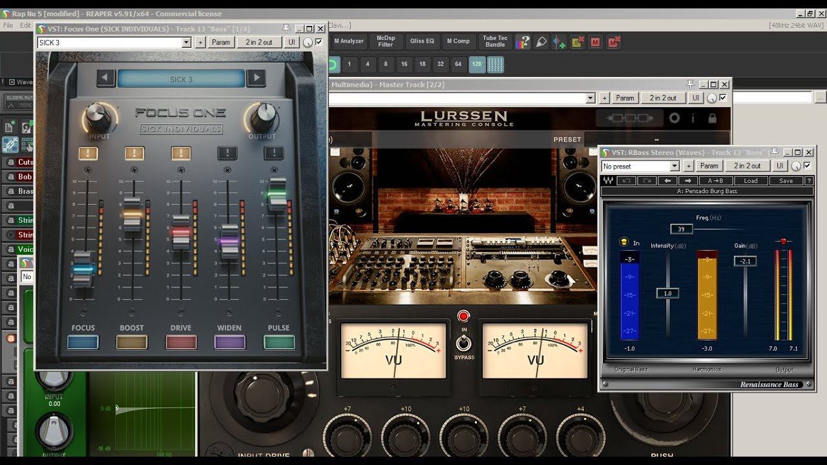Click Focus One previous preset arrow
The height and width of the screenshot is (465, 827).
106,79
